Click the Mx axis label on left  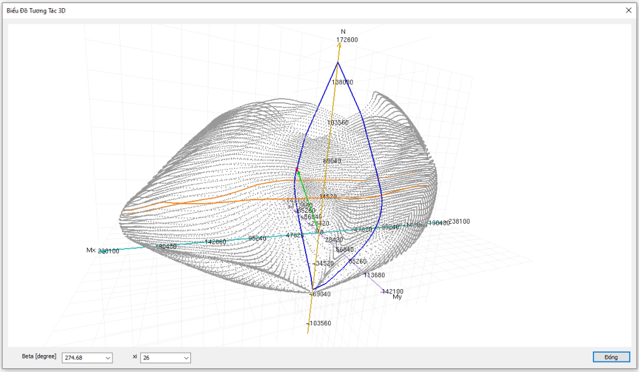pos(90,250)
